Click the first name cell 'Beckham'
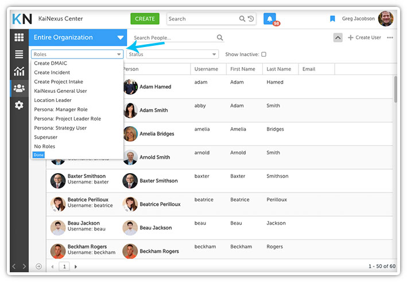407x282 pixels. tap(241, 246)
